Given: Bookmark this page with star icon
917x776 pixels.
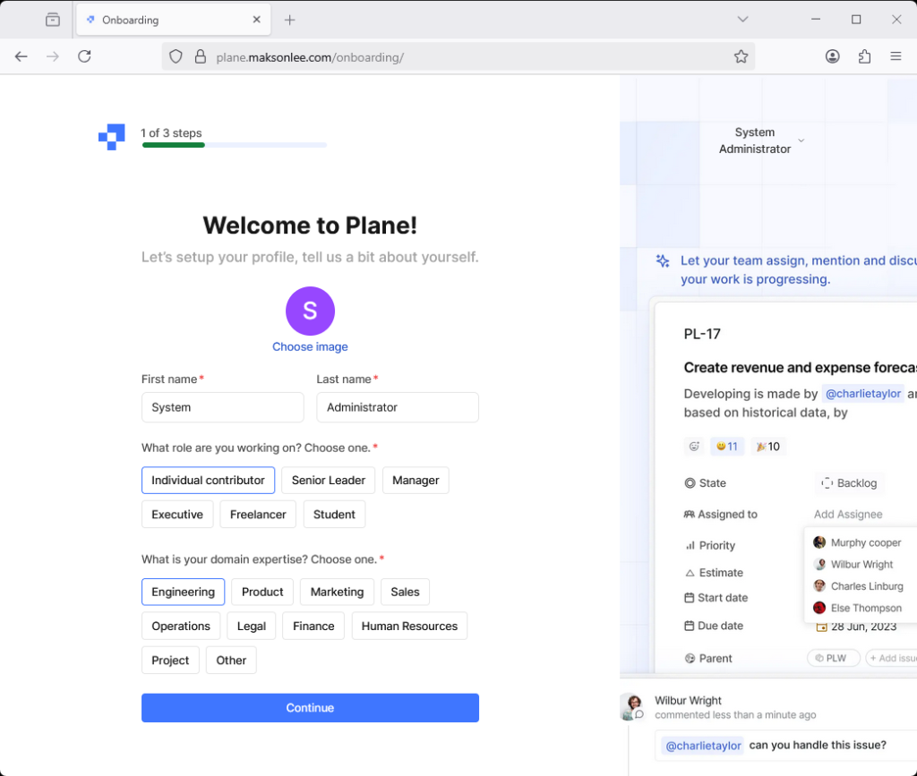Looking at the screenshot, I should pyautogui.click(x=741, y=56).
